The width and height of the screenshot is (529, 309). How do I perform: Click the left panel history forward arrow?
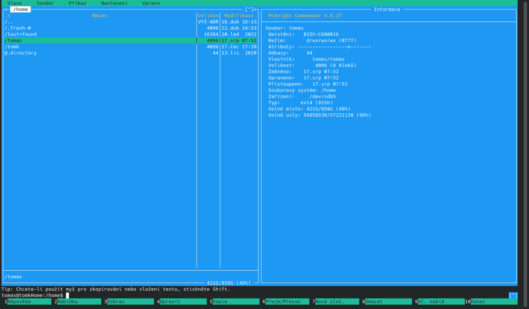(x=255, y=10)
